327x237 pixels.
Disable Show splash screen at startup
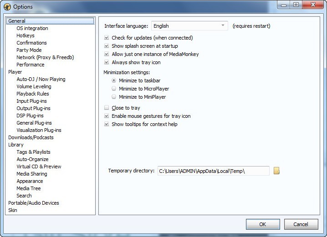tap(107, 46)
